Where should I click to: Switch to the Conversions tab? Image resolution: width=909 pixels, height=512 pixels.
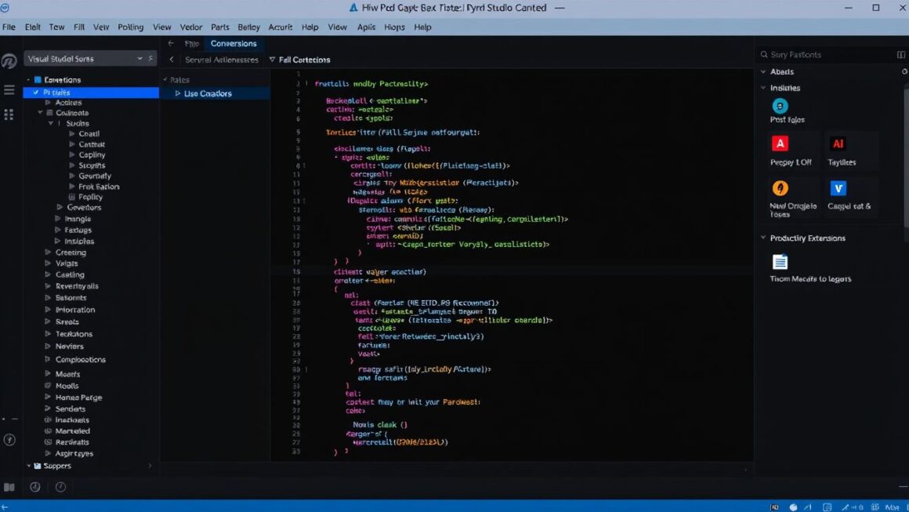(x=234, y=43)
